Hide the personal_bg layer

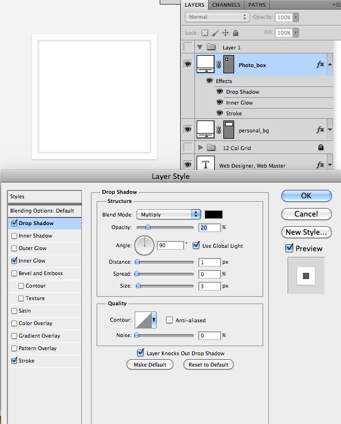click(188, 129)
